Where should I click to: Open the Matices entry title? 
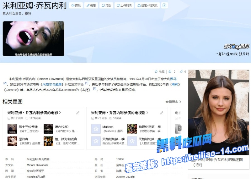(108, 127)
